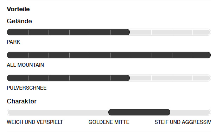The image size is (216, 132).
Task: Click the Vorteile heading
Action: (18, 9)
